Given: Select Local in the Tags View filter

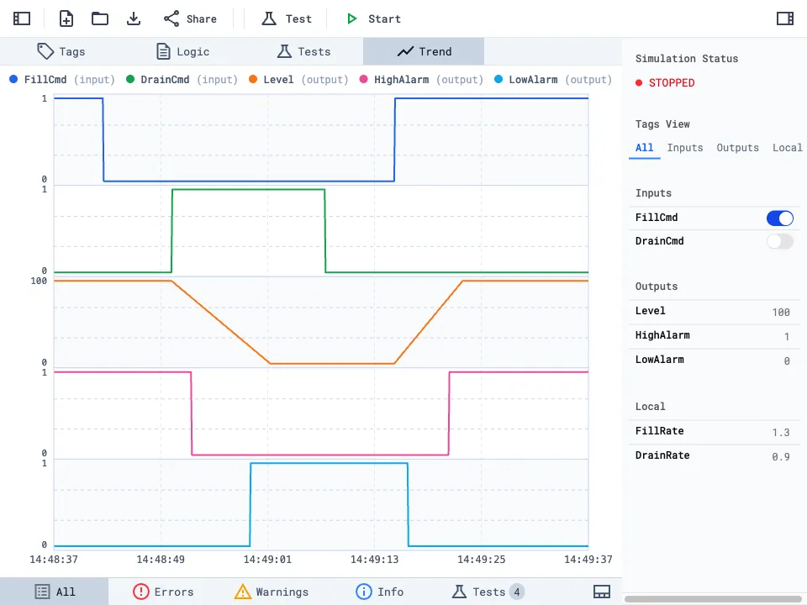Looking at the screenshot, I should [787, 147].
